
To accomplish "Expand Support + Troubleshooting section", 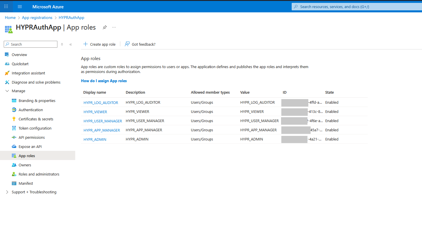I will 7,192.
